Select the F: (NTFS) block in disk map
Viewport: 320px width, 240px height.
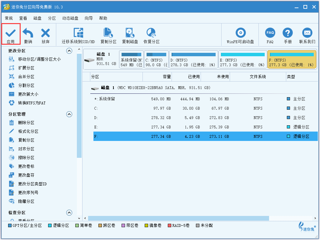[x=292, y=59]
